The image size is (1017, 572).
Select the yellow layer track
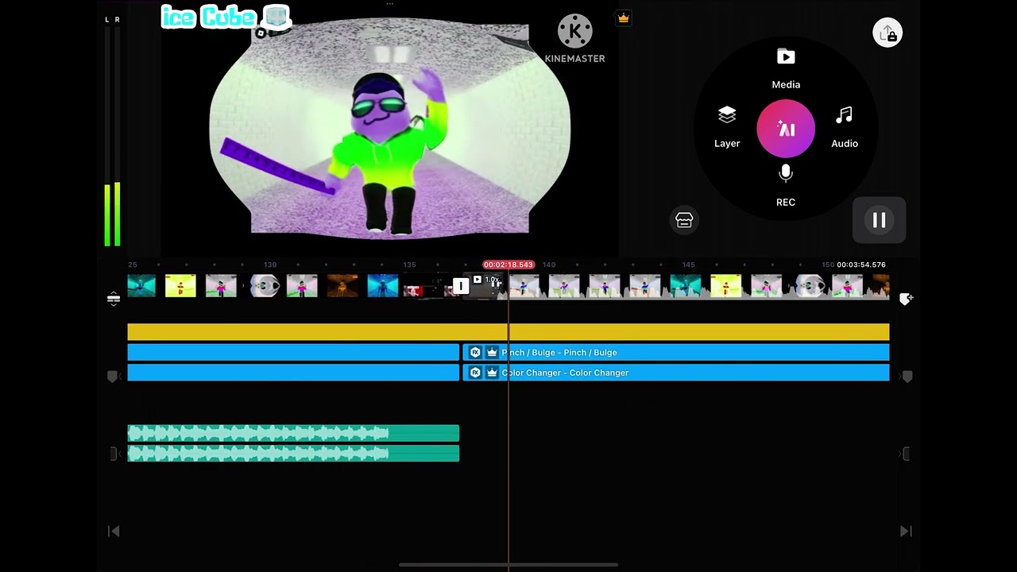508,331
